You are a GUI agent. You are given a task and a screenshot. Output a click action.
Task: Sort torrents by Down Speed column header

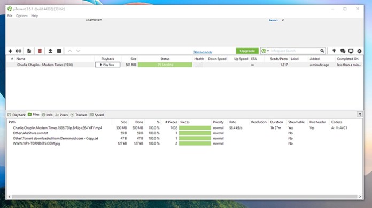pyautogui.click(x=217, y=59)
